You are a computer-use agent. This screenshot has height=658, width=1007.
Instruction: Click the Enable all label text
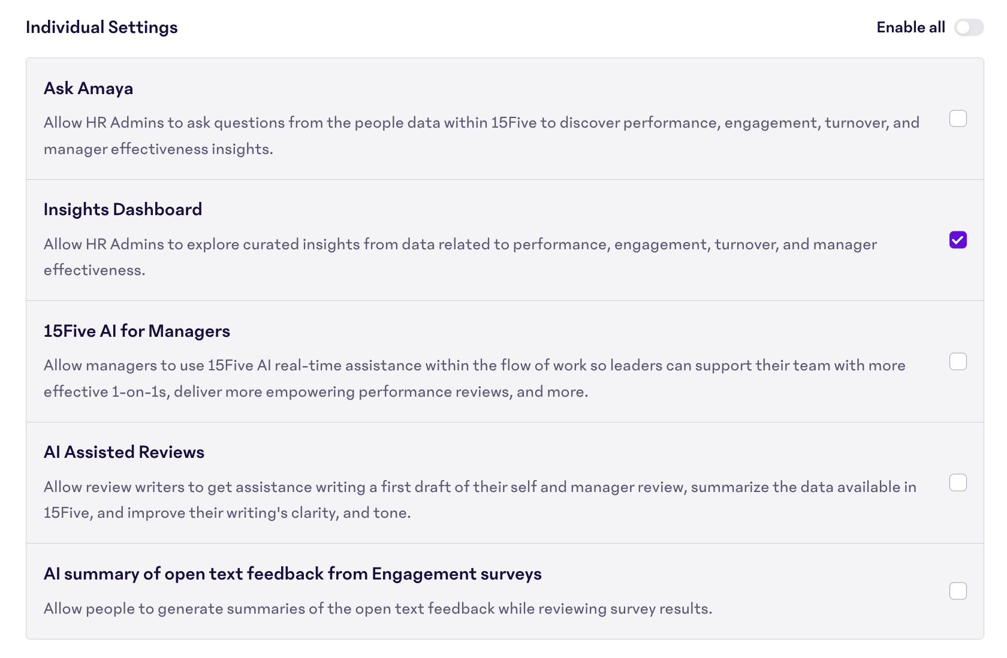[x=910, y=28]
